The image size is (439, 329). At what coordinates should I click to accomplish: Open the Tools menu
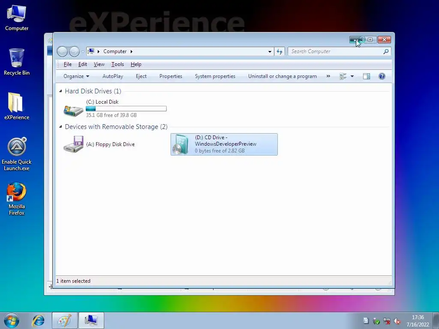point(117,64)
